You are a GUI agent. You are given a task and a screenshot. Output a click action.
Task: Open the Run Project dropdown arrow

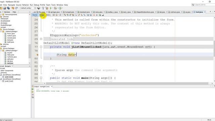coord(53,8)
